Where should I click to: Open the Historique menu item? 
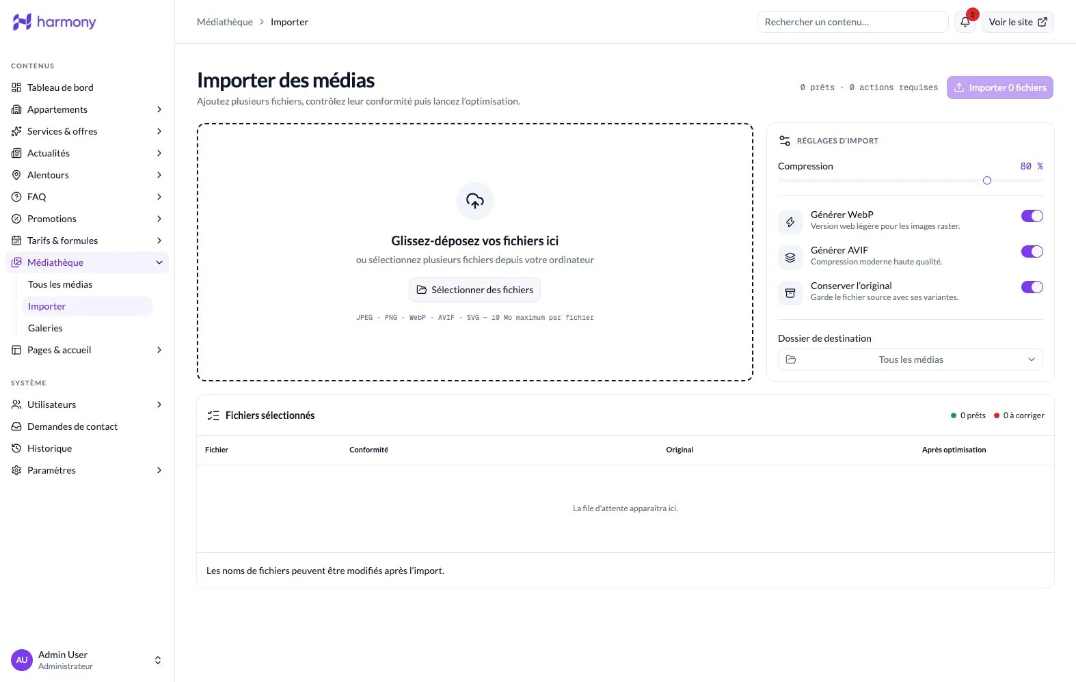coord(87,448)
